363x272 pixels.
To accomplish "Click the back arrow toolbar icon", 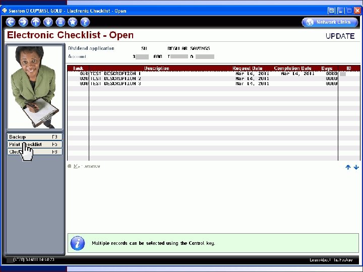I will click(11, 22).
